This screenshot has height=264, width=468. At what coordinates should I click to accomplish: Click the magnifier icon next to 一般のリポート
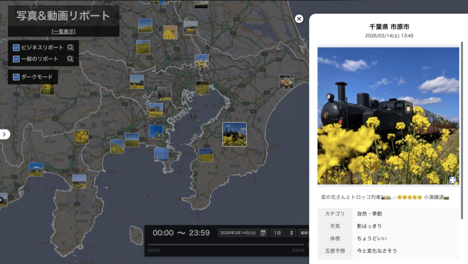[70, 59]
